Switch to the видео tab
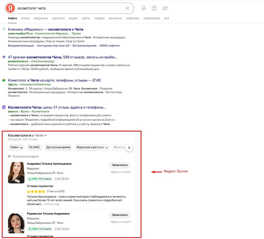The image size is (264, 239). click(73, 18)
